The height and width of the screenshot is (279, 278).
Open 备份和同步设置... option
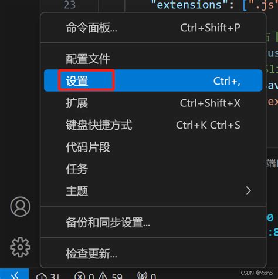(x=153, y=223)
